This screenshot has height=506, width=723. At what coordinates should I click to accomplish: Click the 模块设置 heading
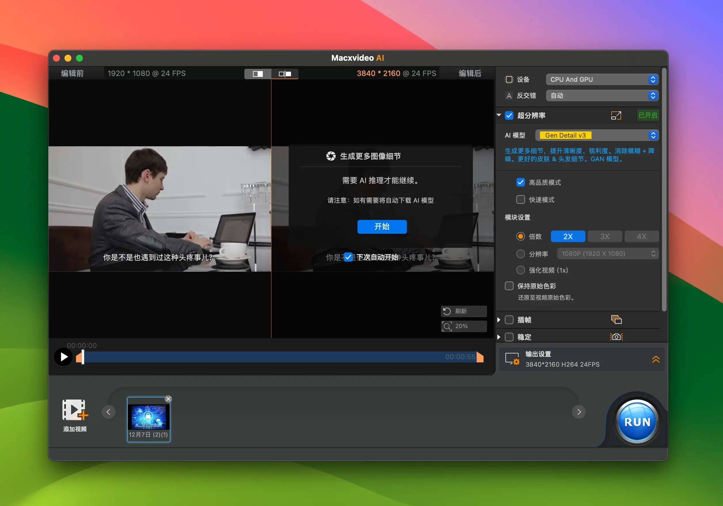tap(517, 217)
